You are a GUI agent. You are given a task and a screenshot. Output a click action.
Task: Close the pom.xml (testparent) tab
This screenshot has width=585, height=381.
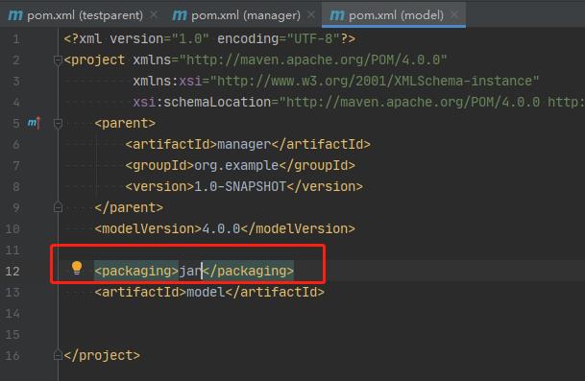coord(154,15)
